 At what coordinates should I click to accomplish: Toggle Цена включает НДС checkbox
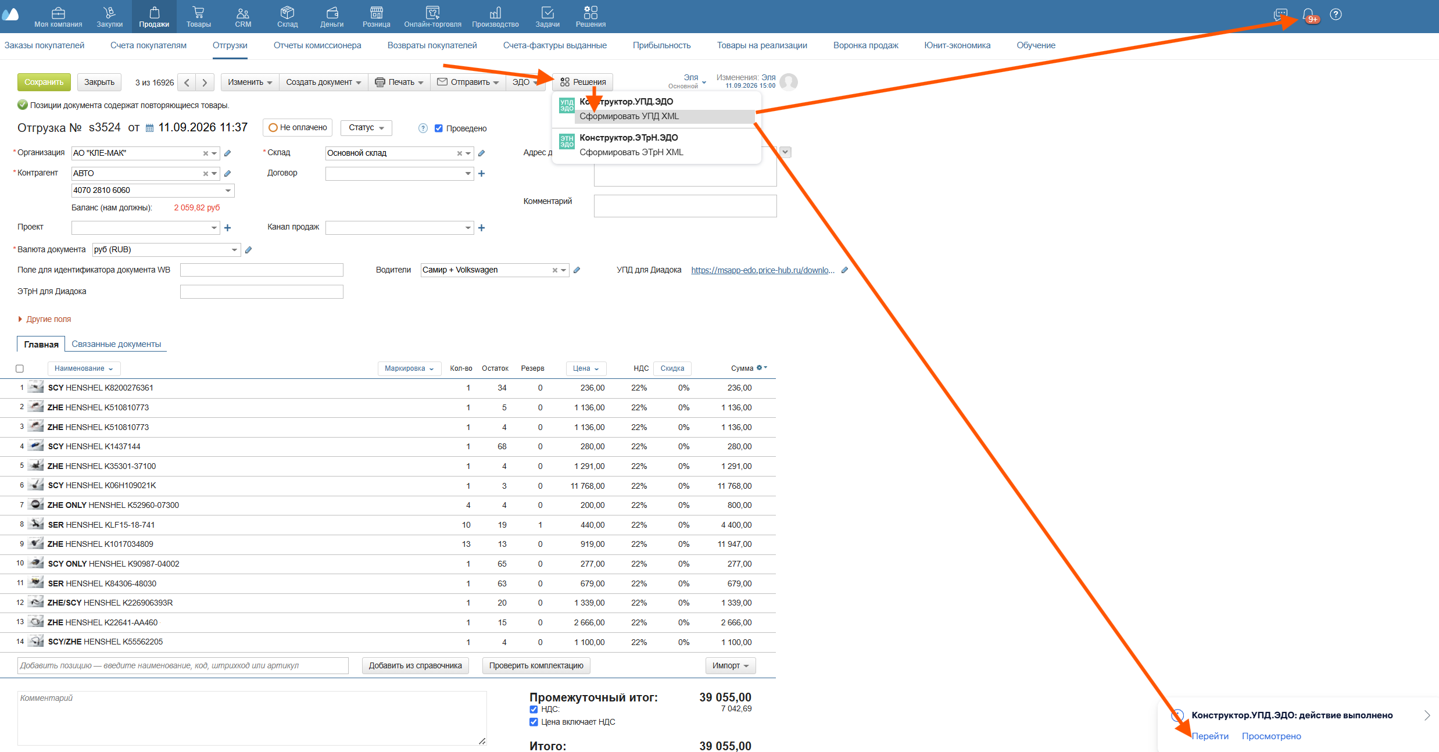(x=534, y=722)
